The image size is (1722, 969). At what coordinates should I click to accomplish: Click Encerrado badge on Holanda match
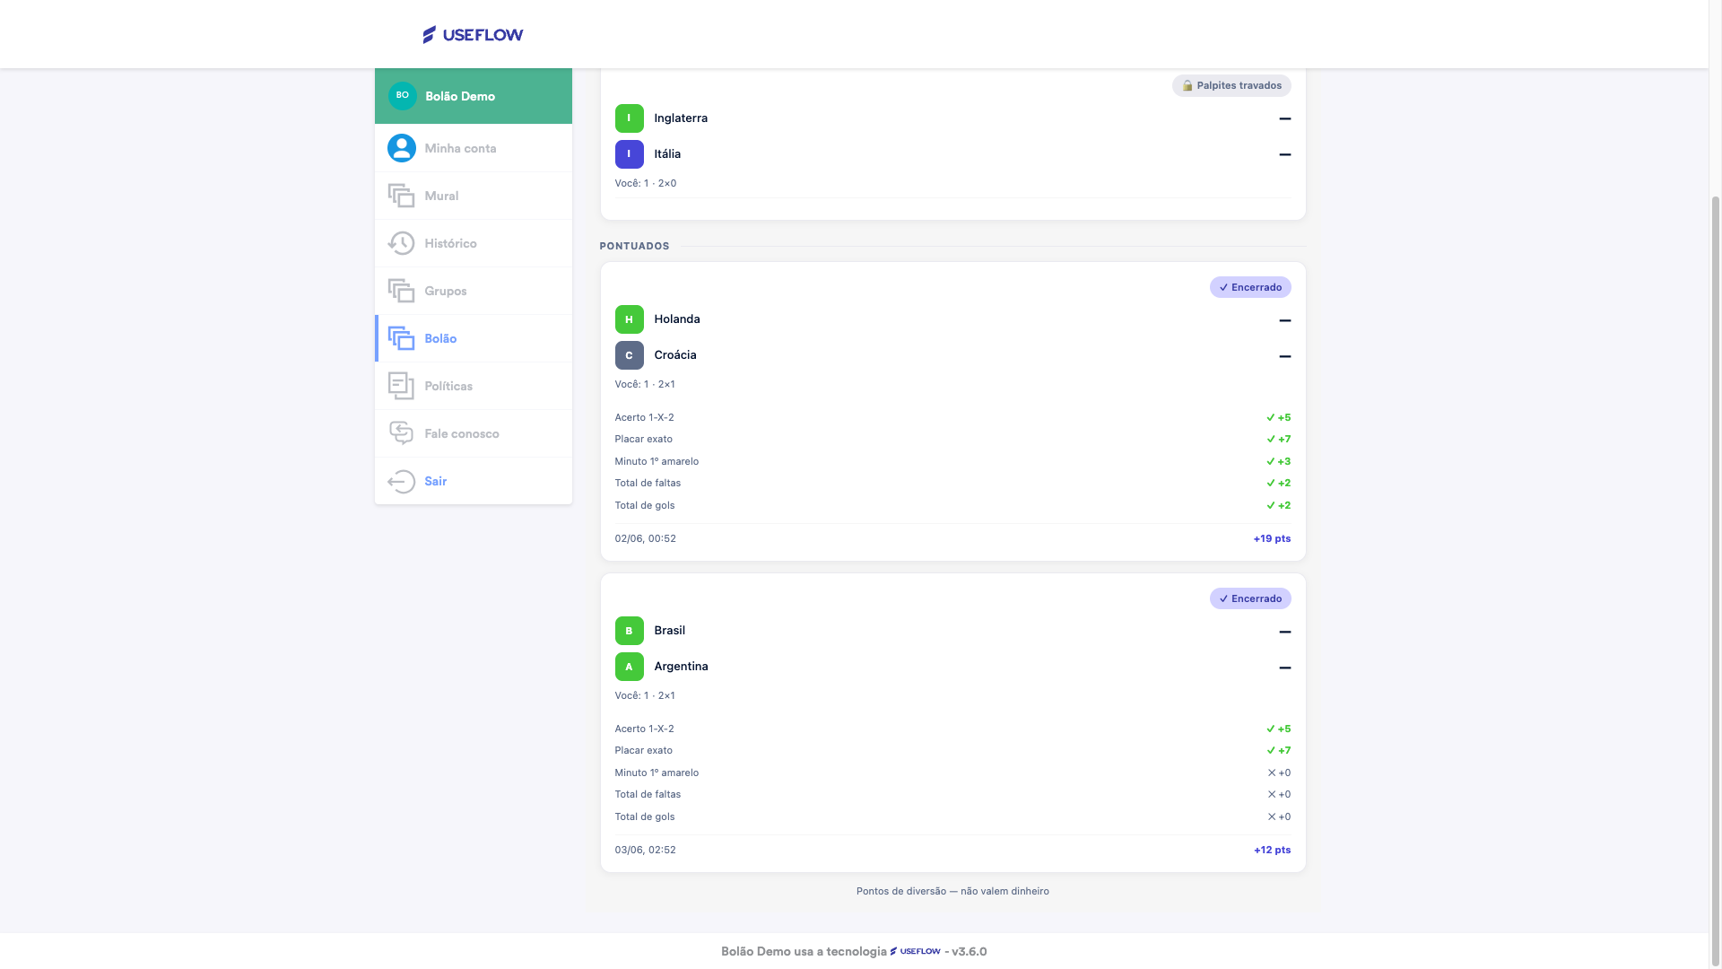click(1250, 287)
